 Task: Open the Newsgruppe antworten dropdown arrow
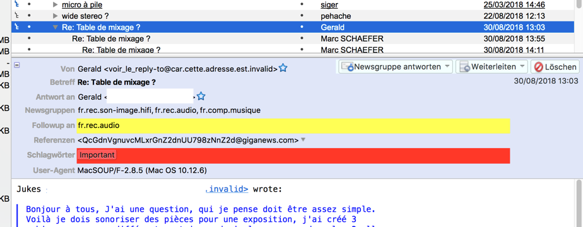click(447, 66)
